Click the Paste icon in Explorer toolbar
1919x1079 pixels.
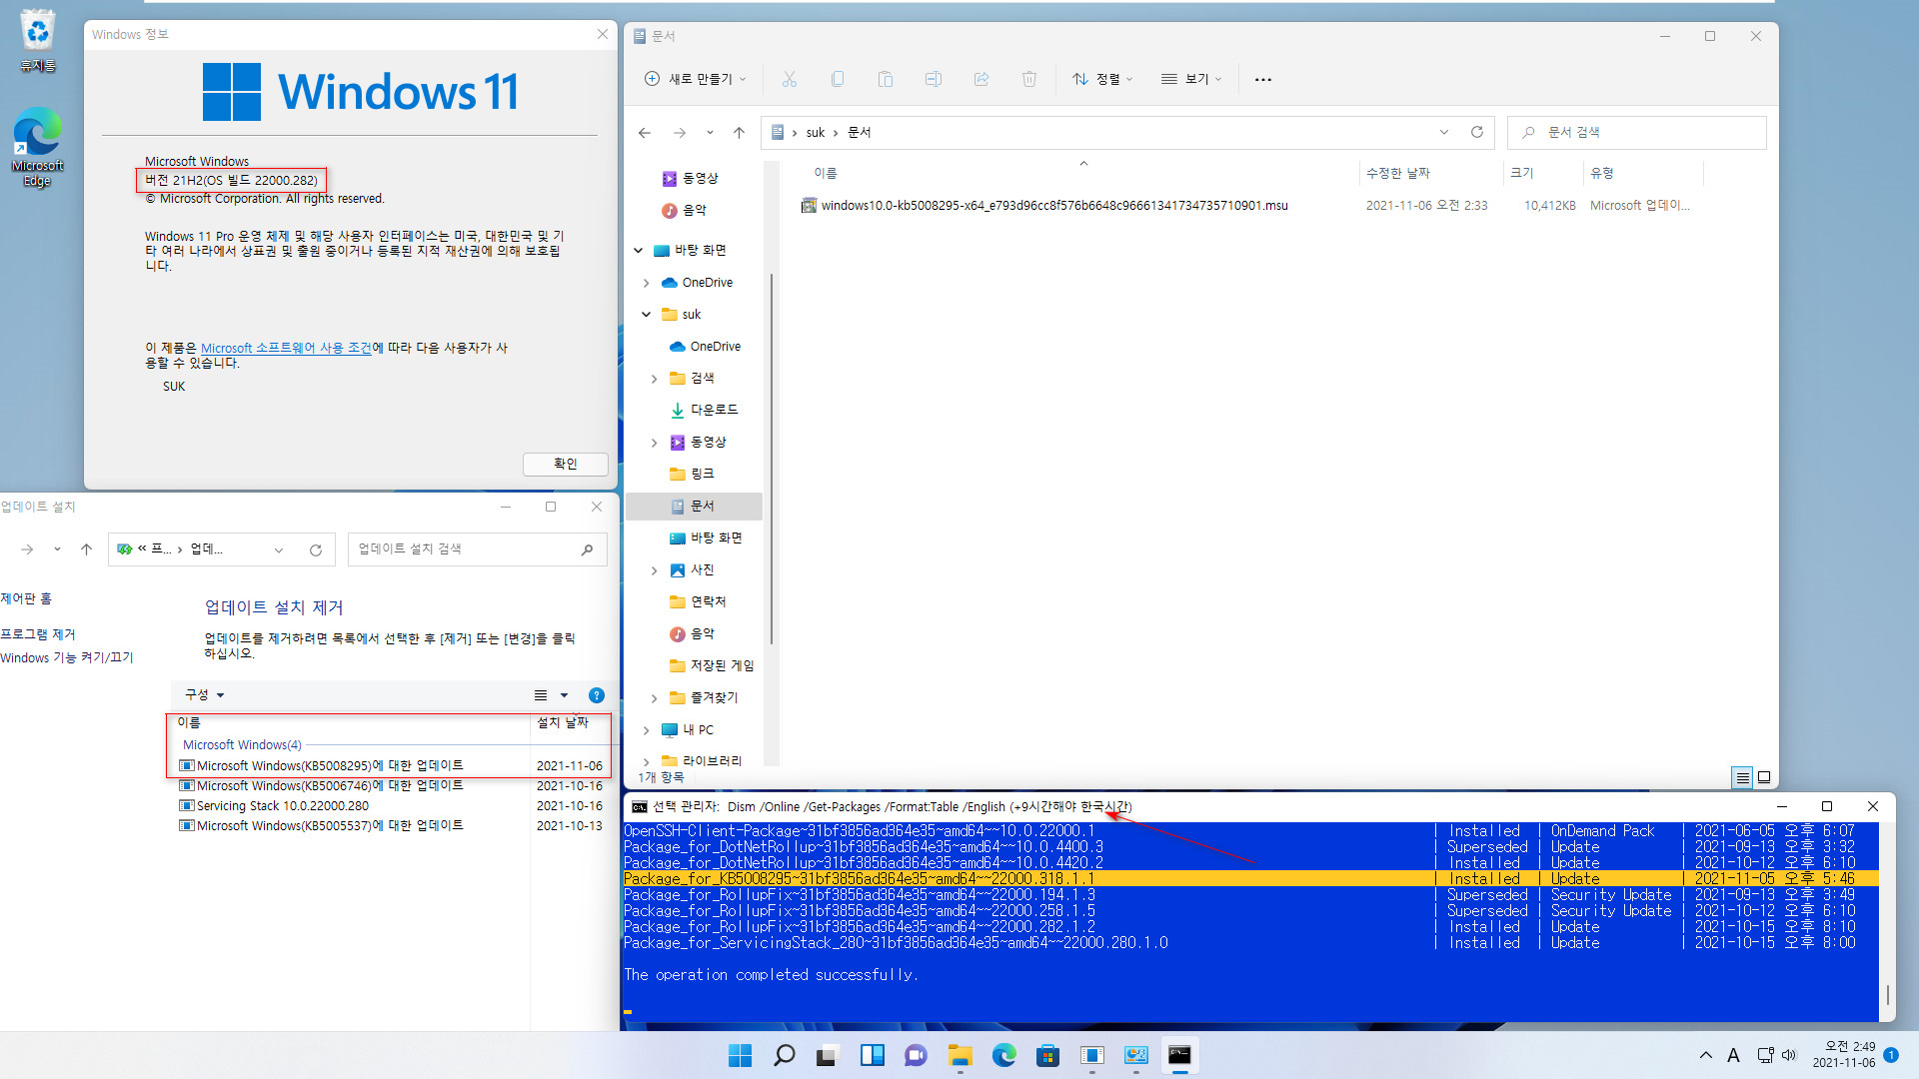point(885,79)
